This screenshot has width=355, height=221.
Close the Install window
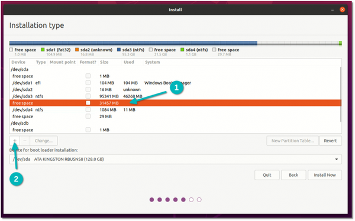click(342, 9)
